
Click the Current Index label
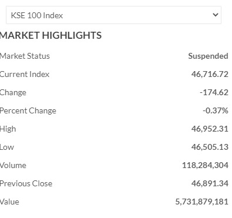[x=25, y=74]
